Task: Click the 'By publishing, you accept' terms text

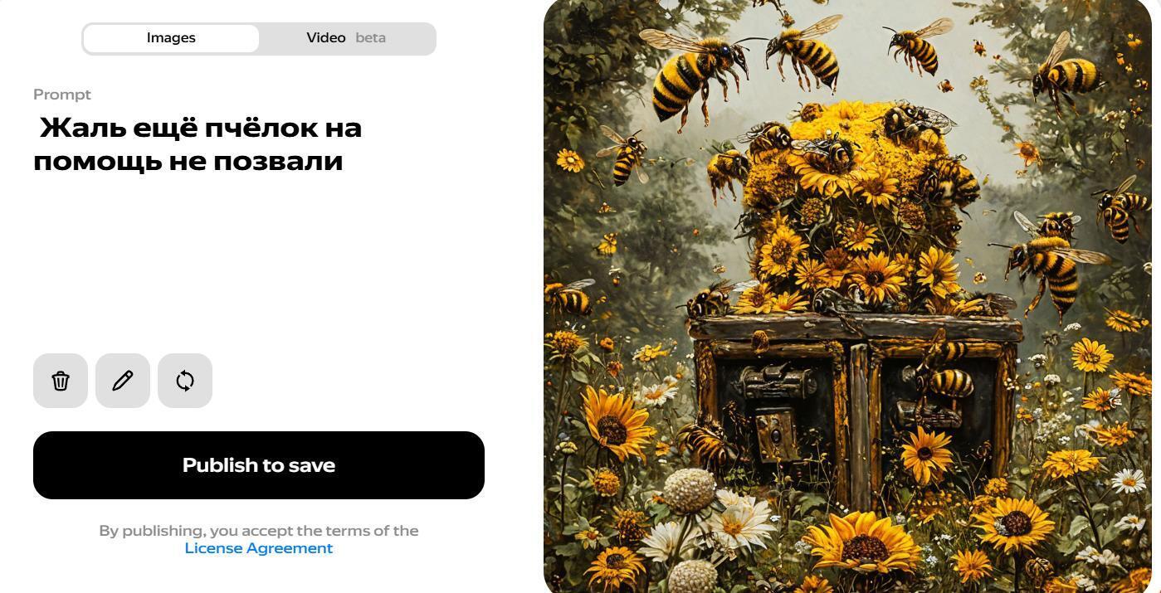Action: 259,531
